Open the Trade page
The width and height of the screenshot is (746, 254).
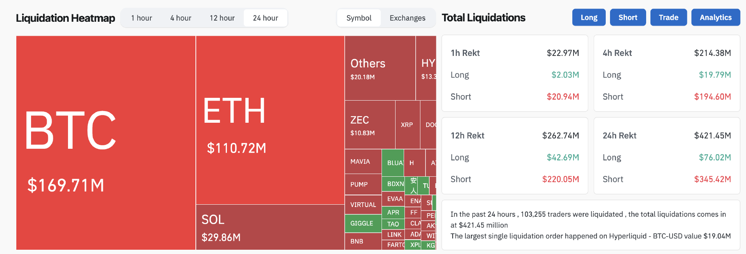668,17
